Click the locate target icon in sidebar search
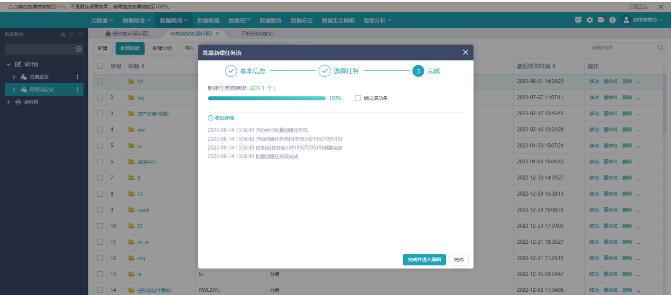Image resolution: width=671 pixels, height=295 pixels. point(79,49)
